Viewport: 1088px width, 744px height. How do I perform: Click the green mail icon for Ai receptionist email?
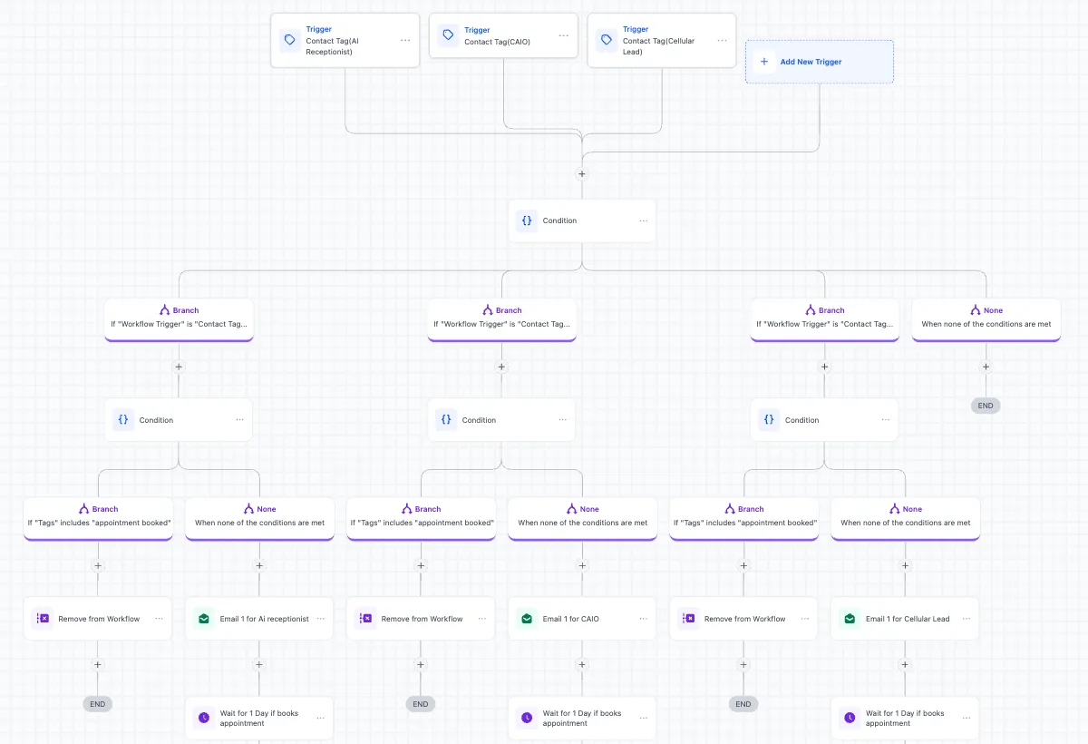point(203,619)
